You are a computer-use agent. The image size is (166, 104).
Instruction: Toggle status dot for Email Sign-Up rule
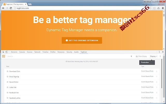pos(8,77)
